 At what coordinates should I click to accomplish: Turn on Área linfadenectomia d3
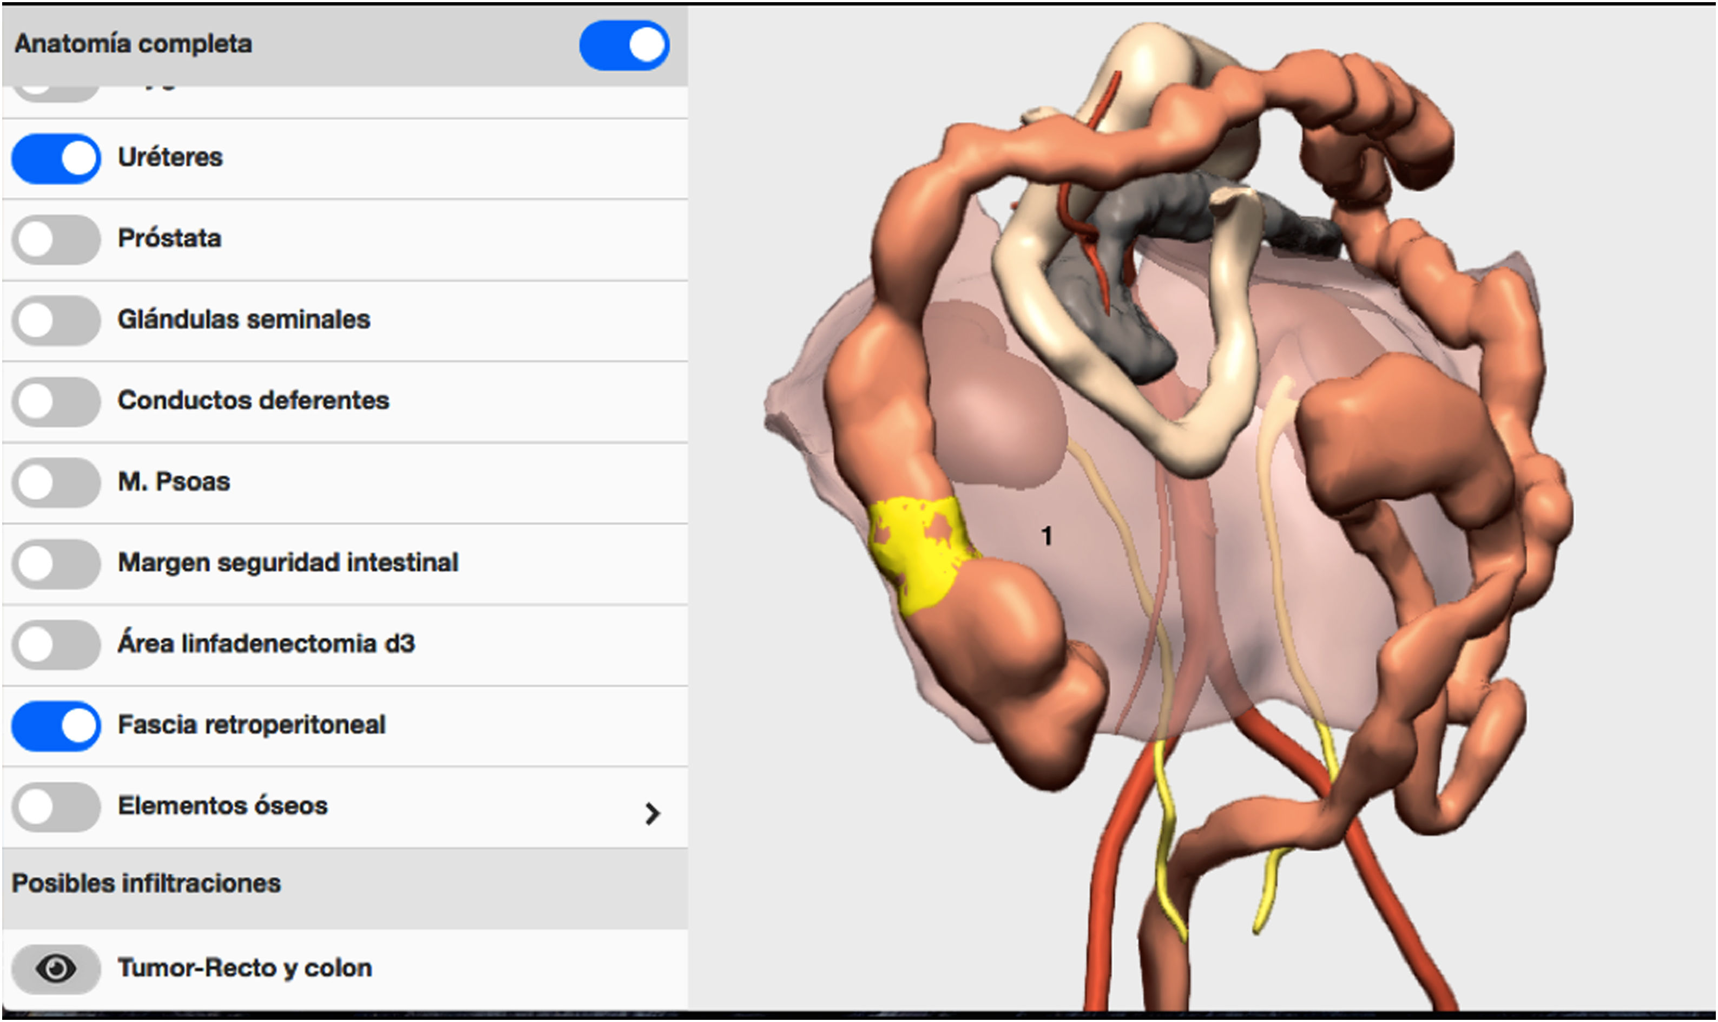tap(56, 644)
